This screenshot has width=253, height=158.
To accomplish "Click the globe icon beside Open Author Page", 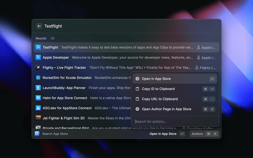I will click(x=137, y=109).
